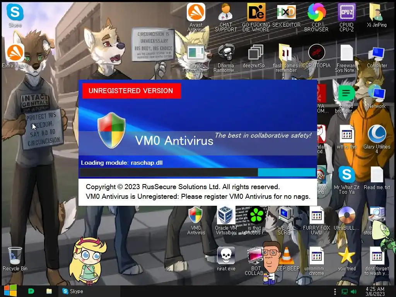This screenshot has width=396, height=297.
Task: Click 'Please register VM0 Antivirus' notice text
Action: 246,196
